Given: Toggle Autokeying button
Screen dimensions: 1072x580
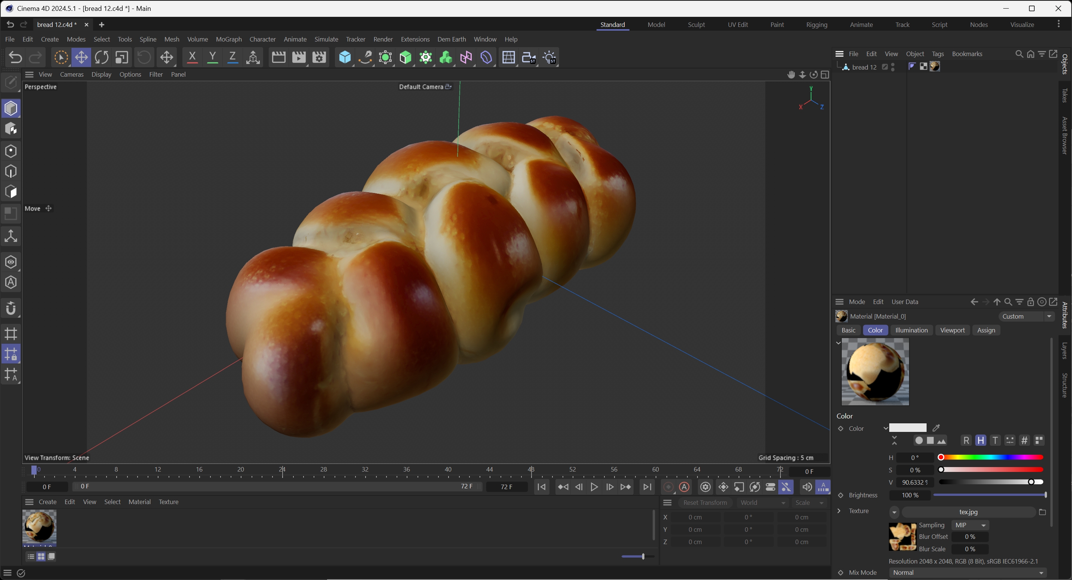Looking at the screenshot, I should click(684, 487).
